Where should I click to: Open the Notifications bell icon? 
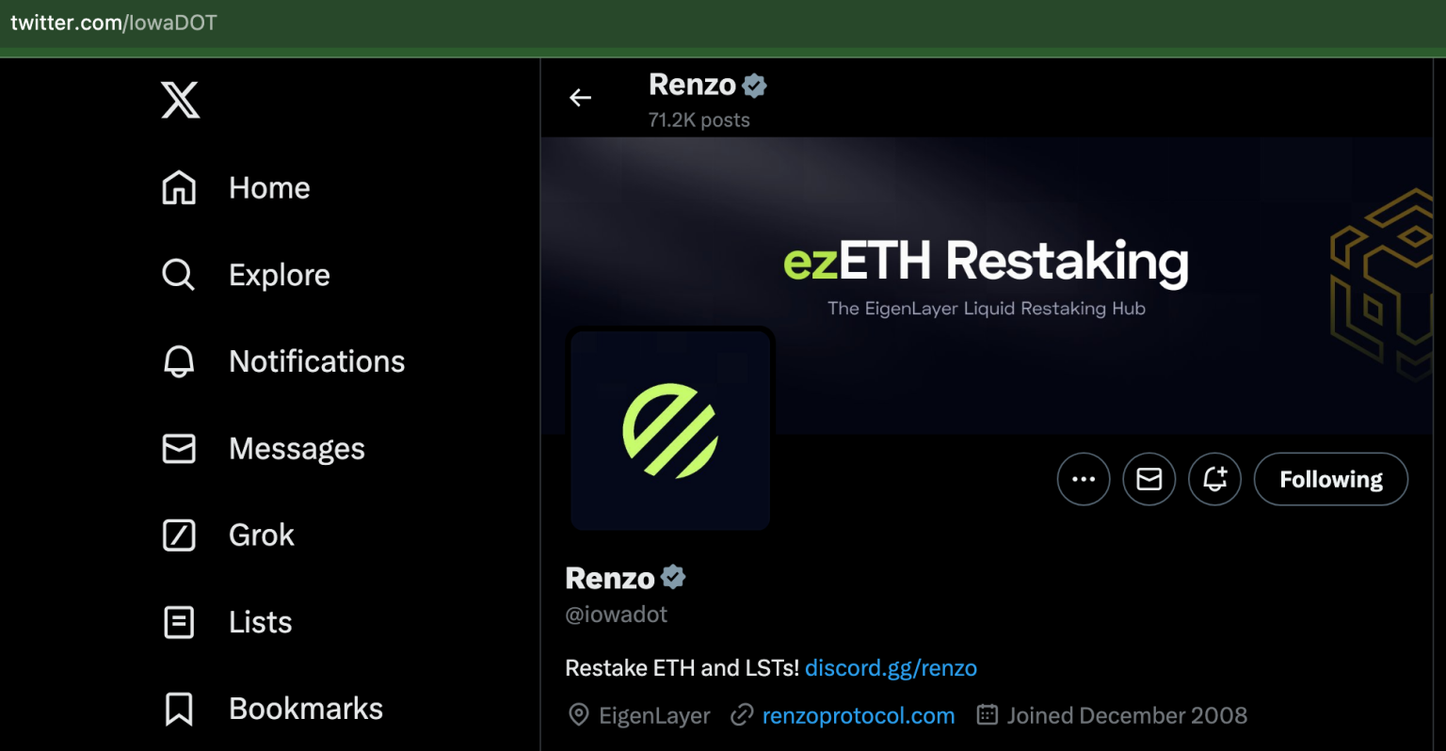tap(179, 361)
